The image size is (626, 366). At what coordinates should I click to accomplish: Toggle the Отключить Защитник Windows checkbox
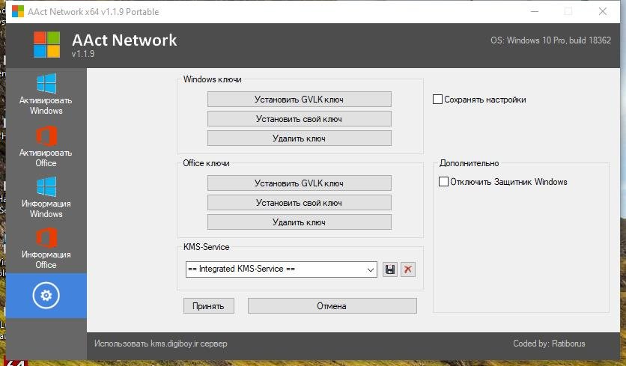[443, 182]
